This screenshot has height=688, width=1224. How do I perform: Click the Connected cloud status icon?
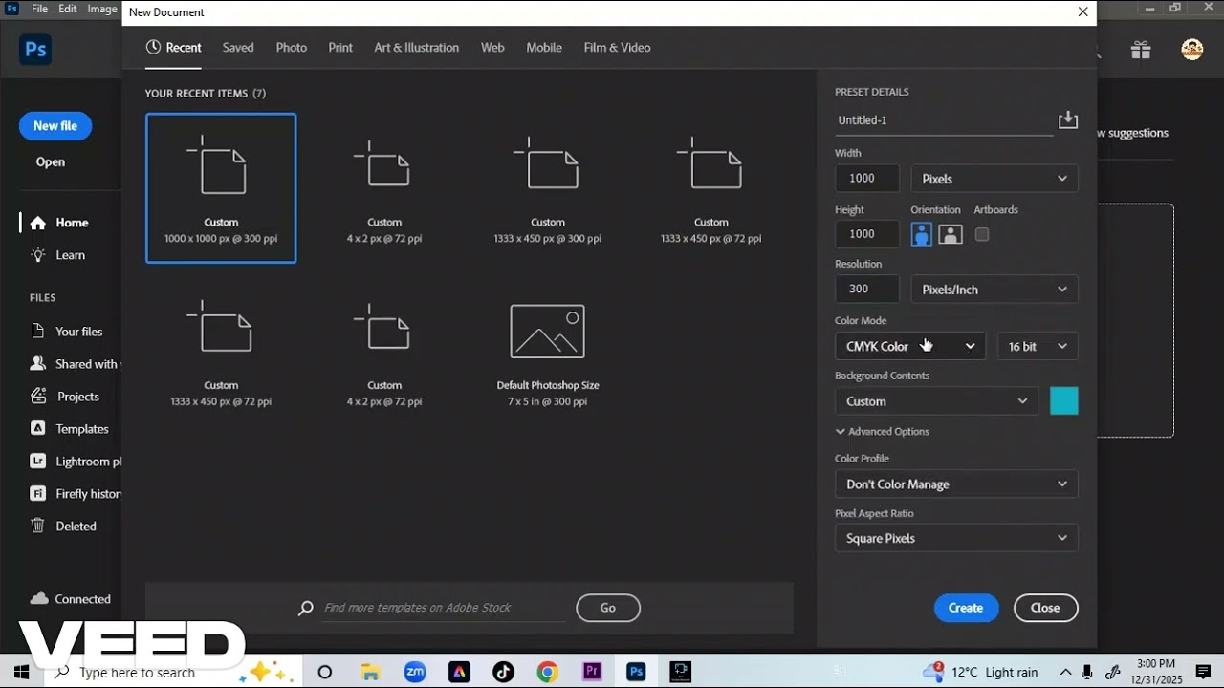pos(39,599)
